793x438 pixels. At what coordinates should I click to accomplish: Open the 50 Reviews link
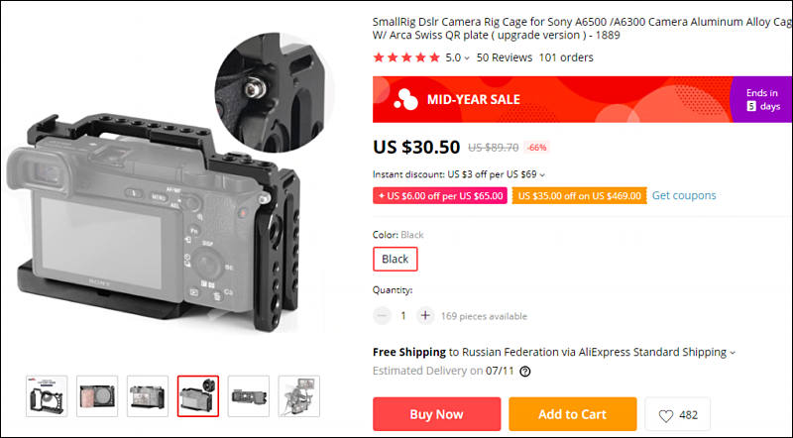click(x=505, y=57)
